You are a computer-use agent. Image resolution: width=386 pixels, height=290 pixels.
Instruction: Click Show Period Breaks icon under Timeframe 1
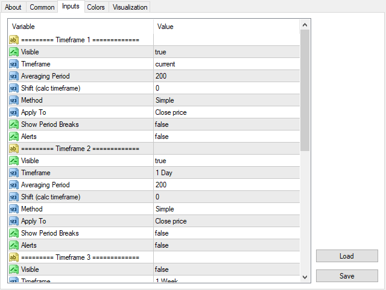coord(14,124)
